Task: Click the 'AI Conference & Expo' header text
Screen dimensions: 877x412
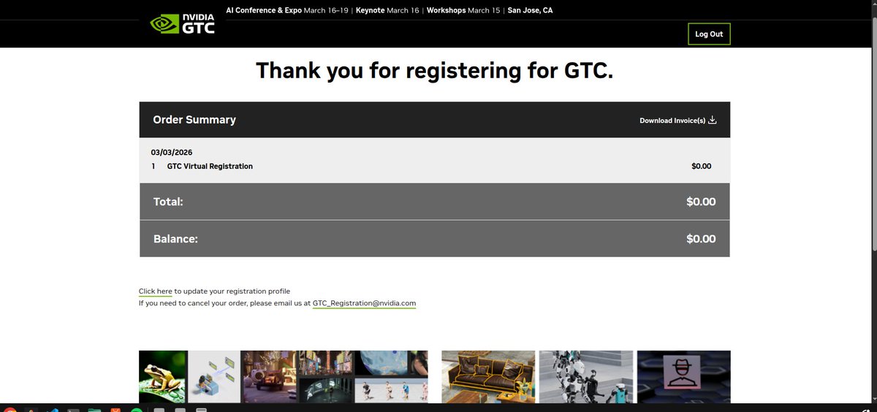Action: [x=265, y=11]
